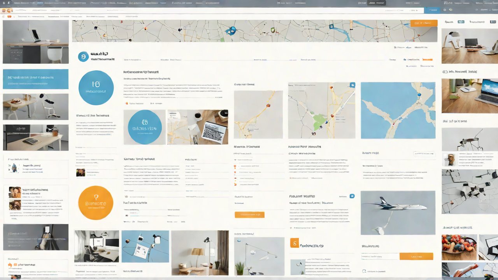Viewport: 498px width, 280px height.
Task: Open the airplane image thumbnail
Action: coord(398,213)
